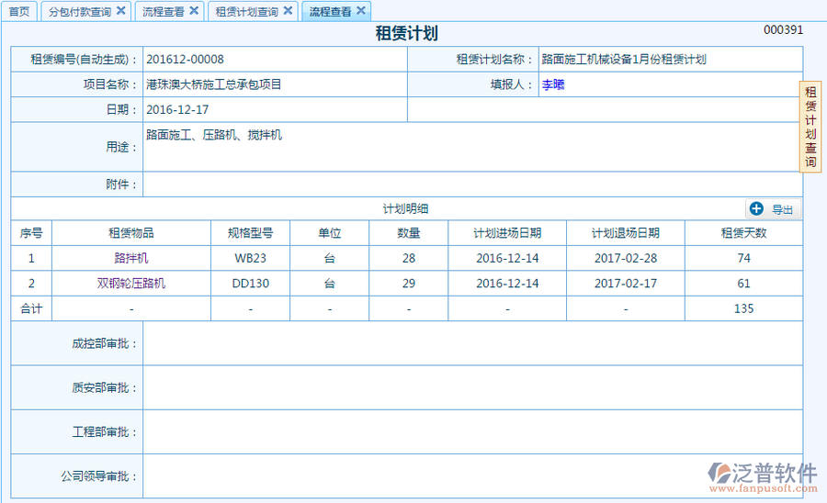Click the 附件 attachment field
This screenshot has height=503, width=827.
[472, 184]
